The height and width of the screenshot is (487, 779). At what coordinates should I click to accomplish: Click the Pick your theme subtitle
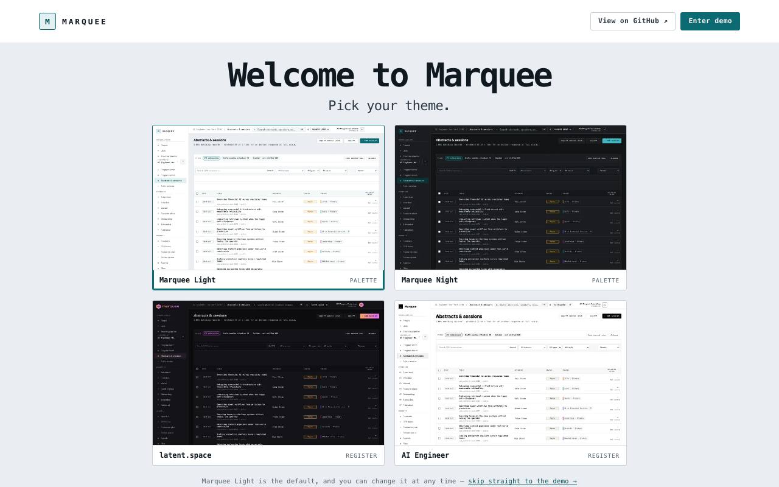[389, 106]
